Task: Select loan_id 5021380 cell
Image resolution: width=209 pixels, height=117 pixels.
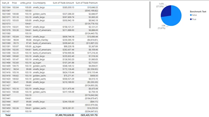Action: point(6,33)
